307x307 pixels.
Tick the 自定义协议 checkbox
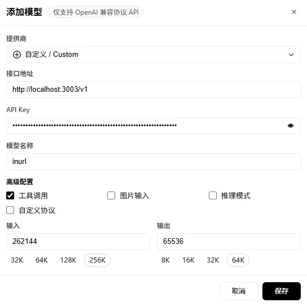pos(10,210)
